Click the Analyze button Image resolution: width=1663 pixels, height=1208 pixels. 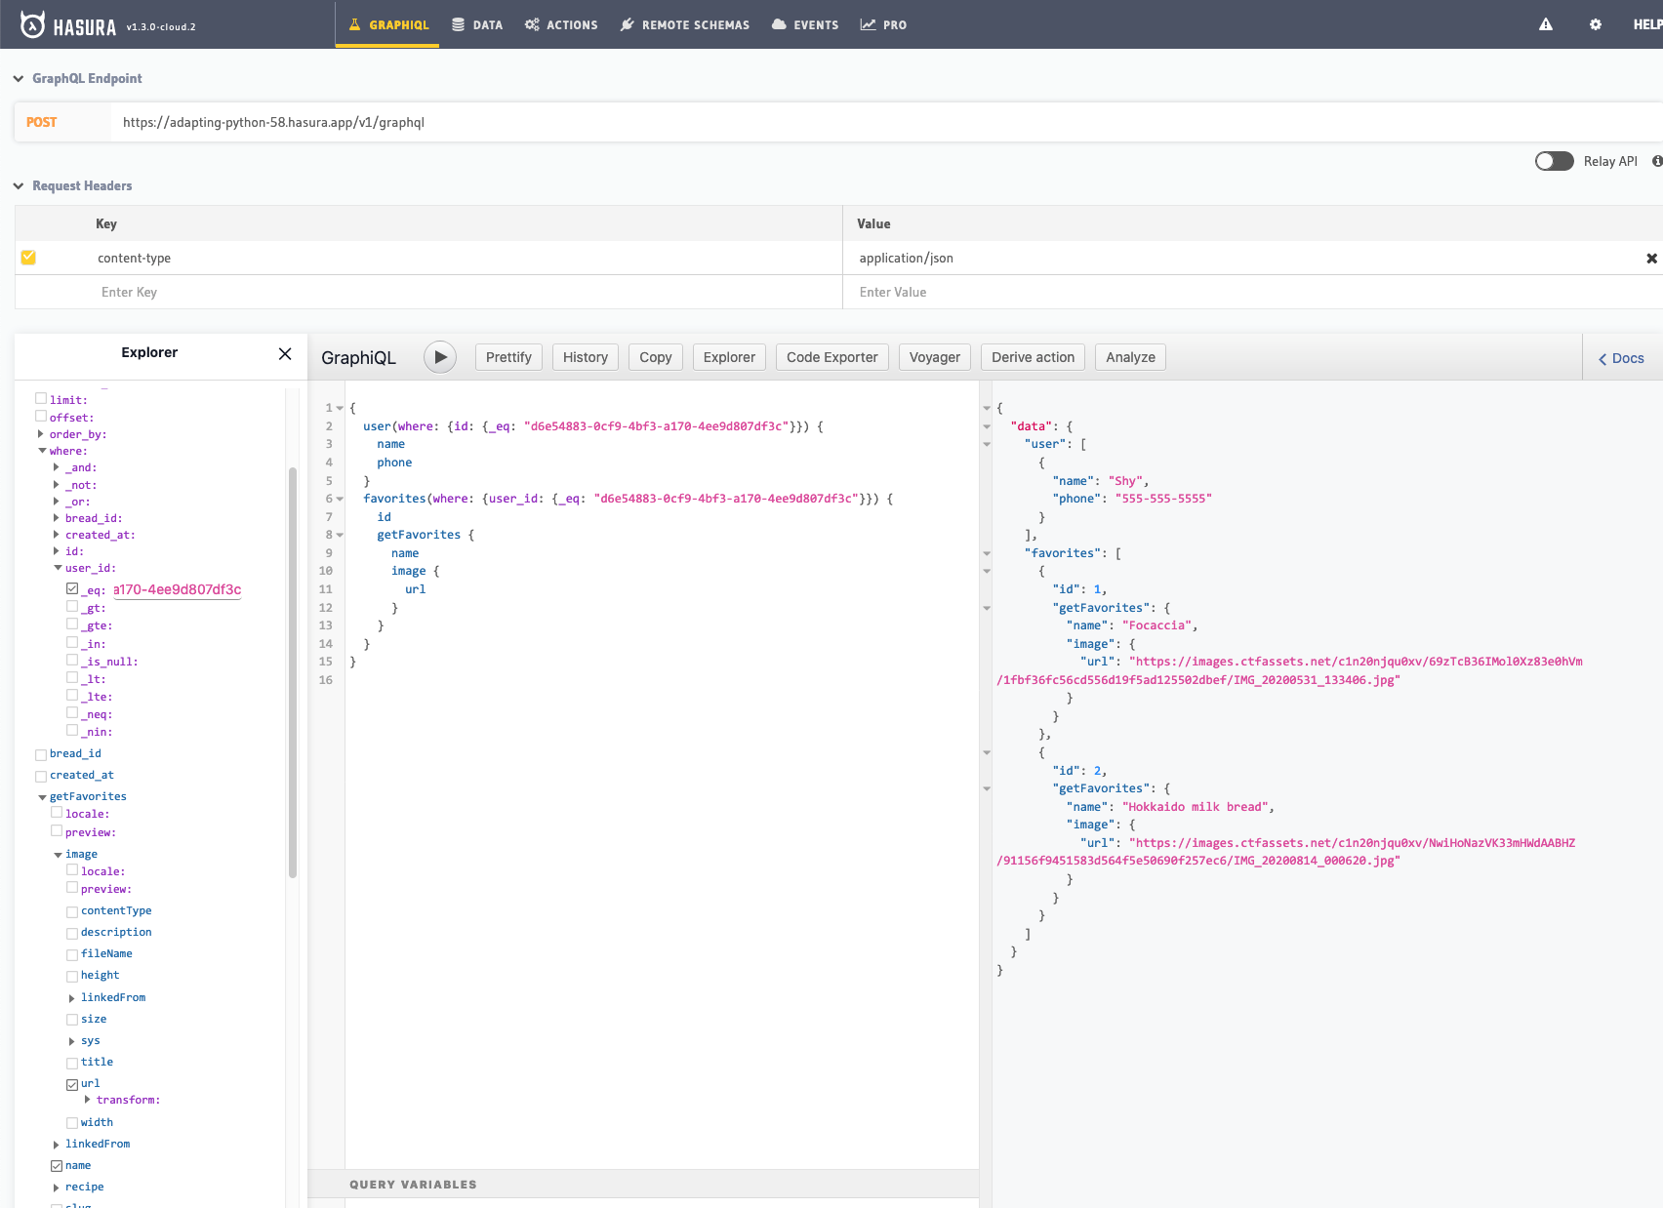tap(1130, 357)
